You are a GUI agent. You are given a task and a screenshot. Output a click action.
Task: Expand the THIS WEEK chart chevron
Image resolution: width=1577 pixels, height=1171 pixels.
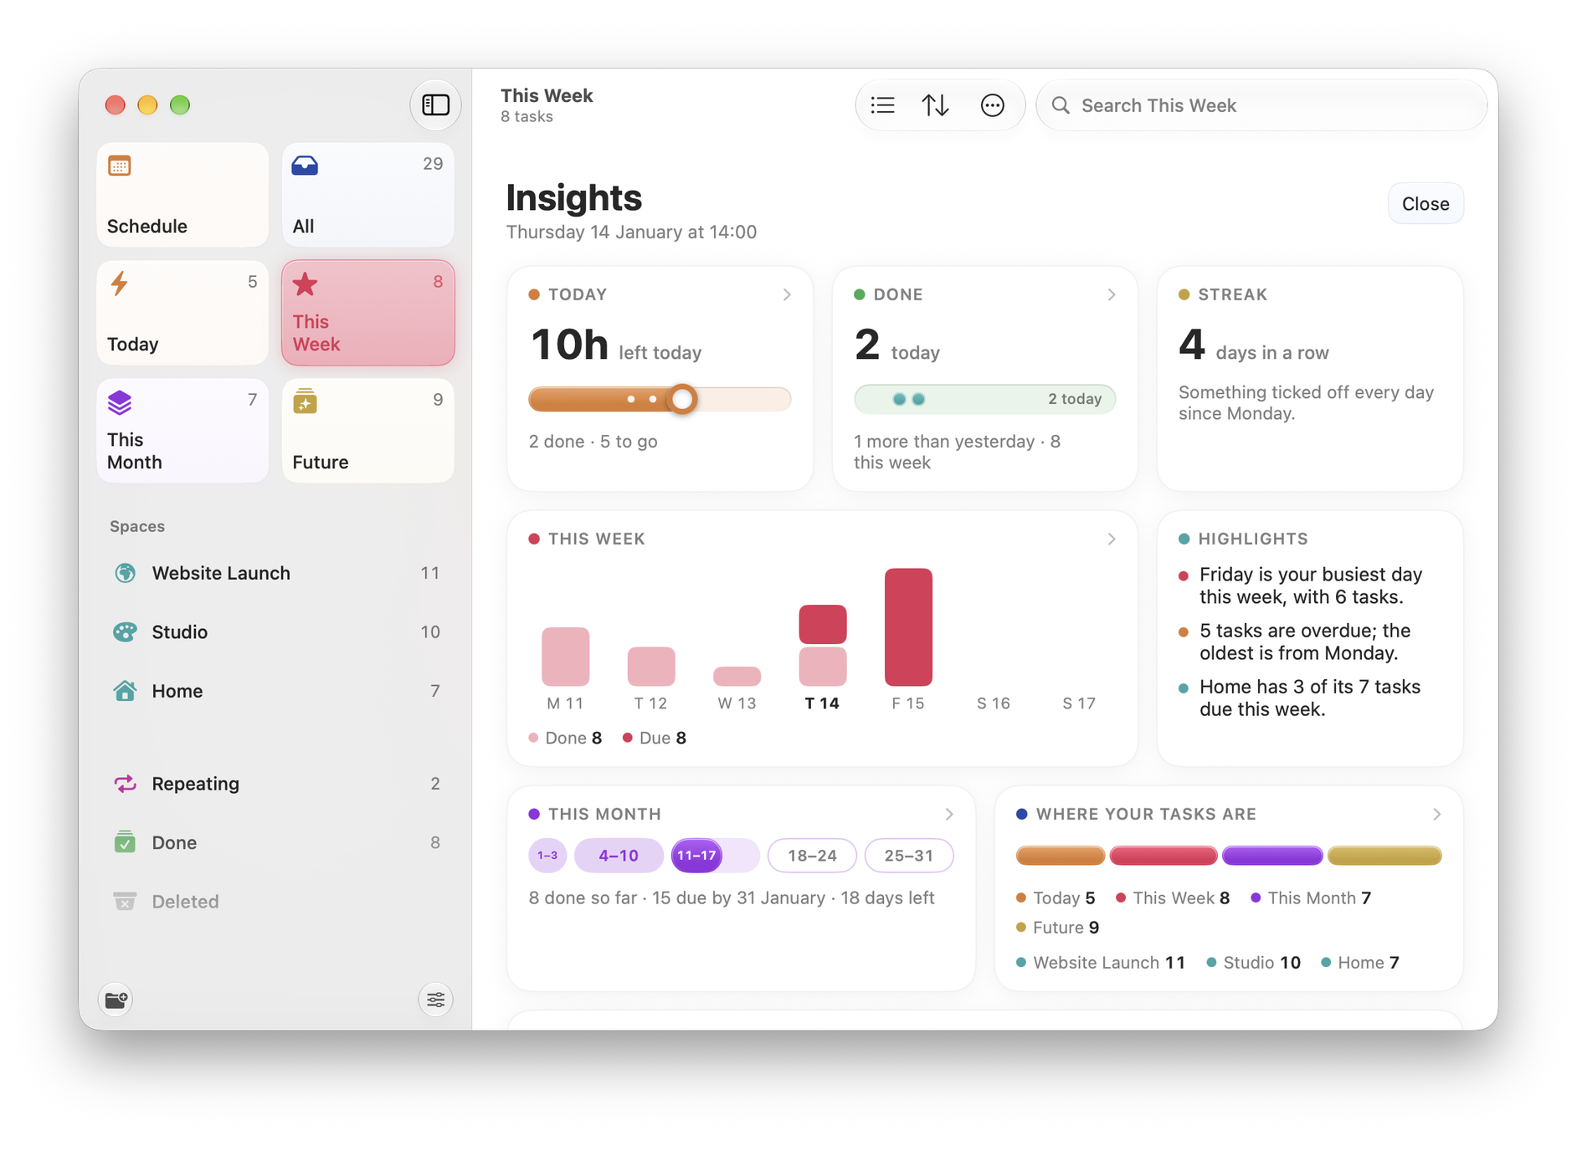tap(1112, 539)
